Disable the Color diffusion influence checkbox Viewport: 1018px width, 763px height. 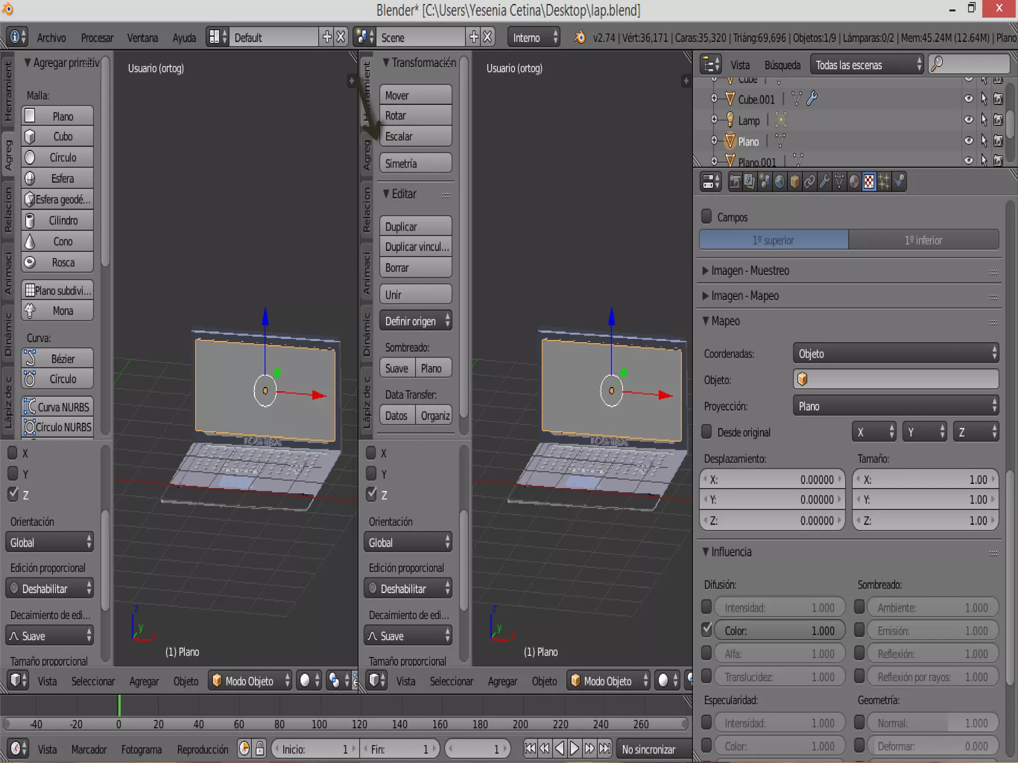(x=706, y=630)
